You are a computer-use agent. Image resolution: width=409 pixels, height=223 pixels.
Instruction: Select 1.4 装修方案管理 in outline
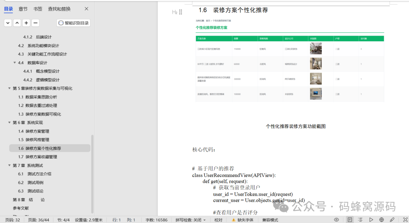coord(33,131)
